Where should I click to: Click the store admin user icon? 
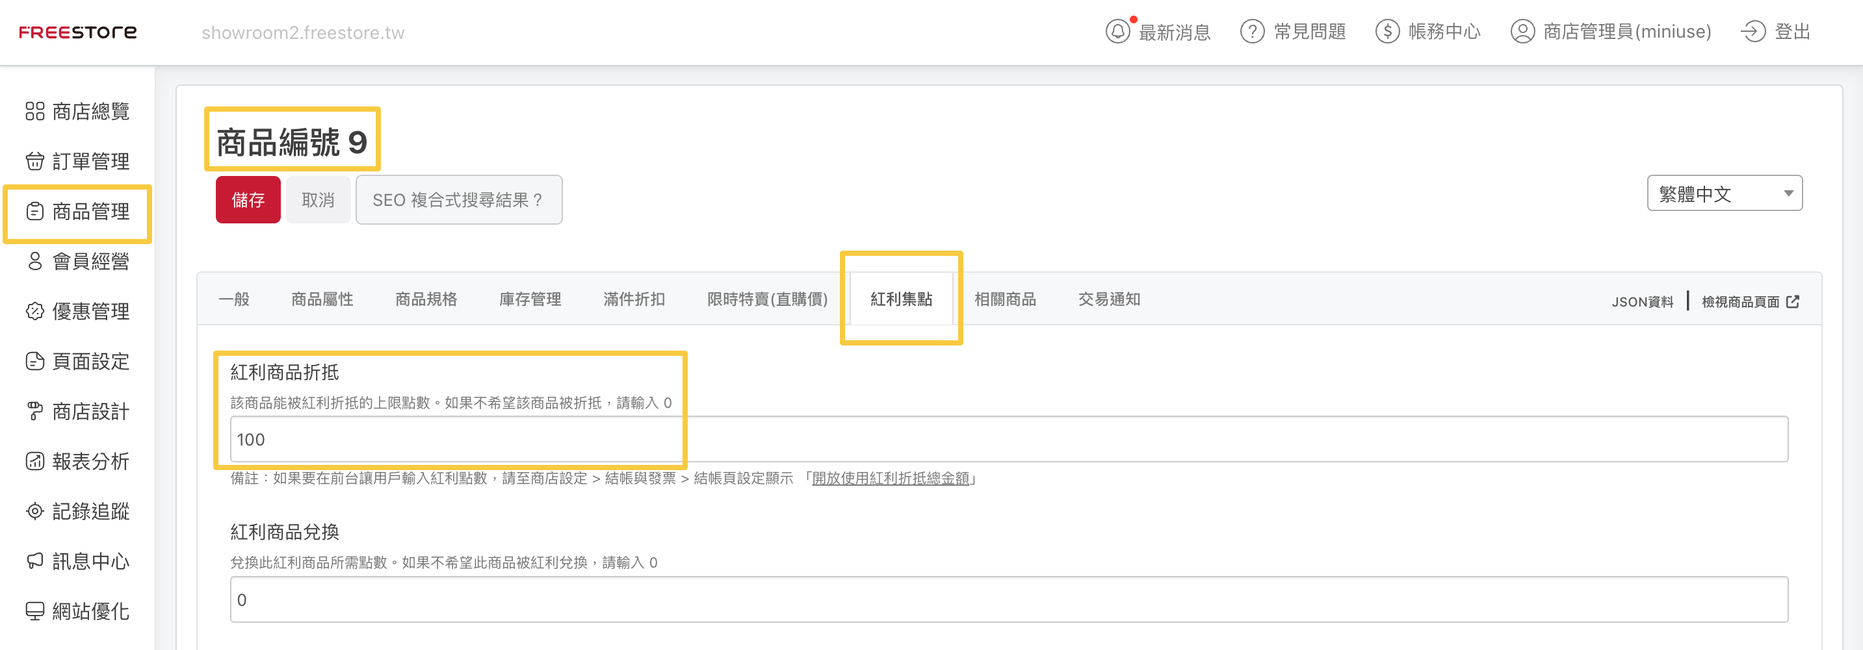point(1522,32)
